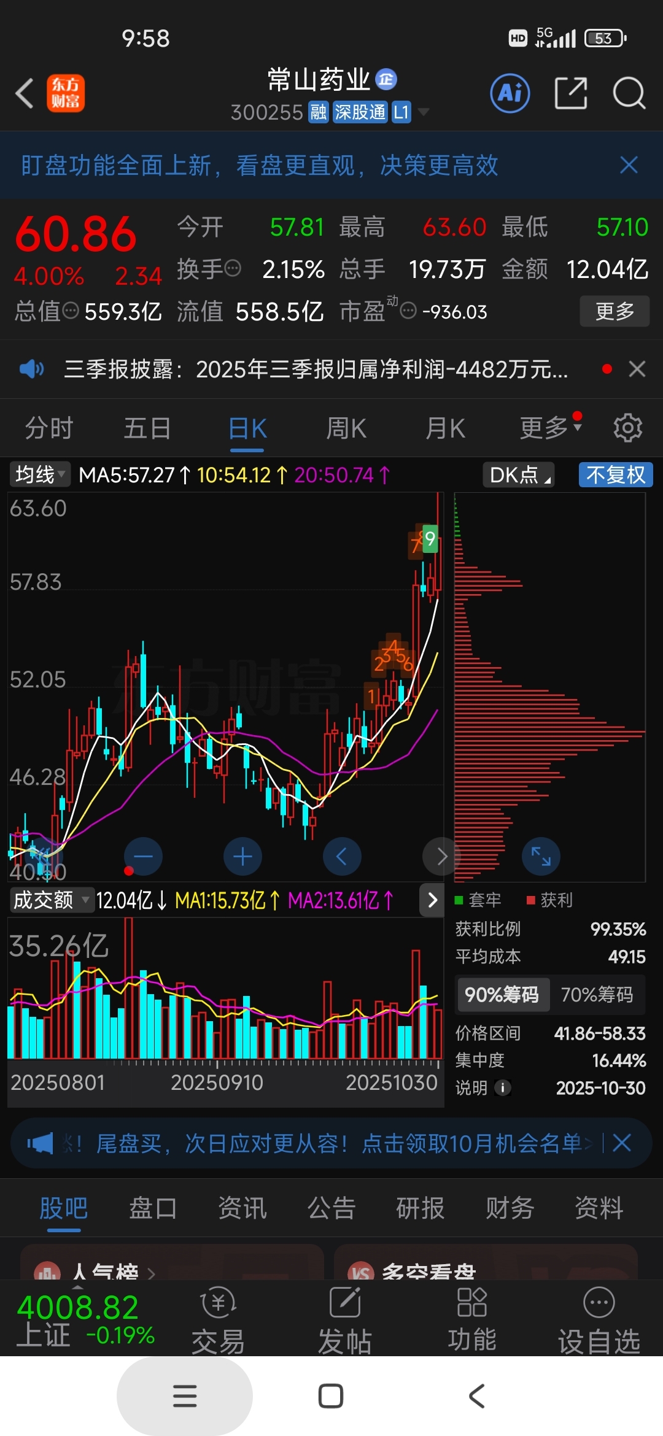Shift chart right with arrow button
This screenshot has height=1436, width=663.
pos(441,856)
